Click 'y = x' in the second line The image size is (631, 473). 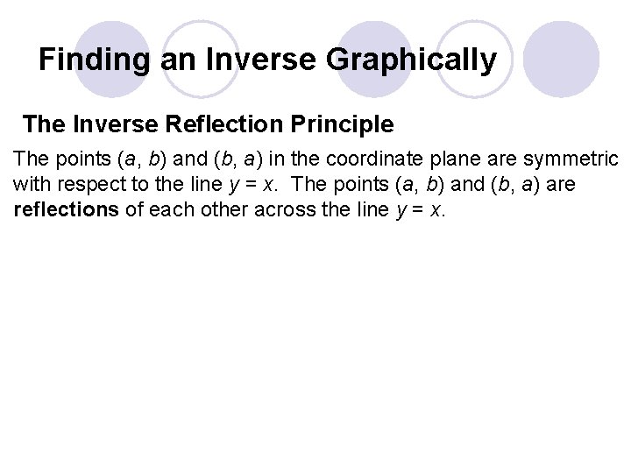point(252,184)
